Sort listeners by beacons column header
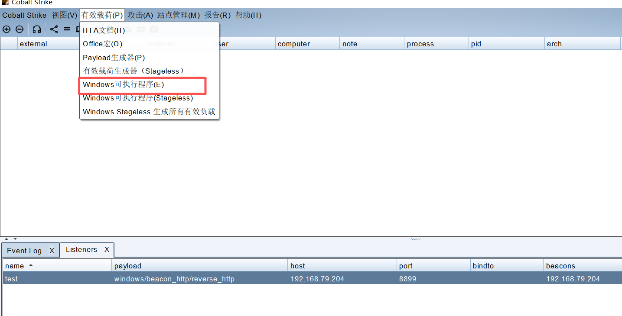622x316 pixels. point(583,266)
